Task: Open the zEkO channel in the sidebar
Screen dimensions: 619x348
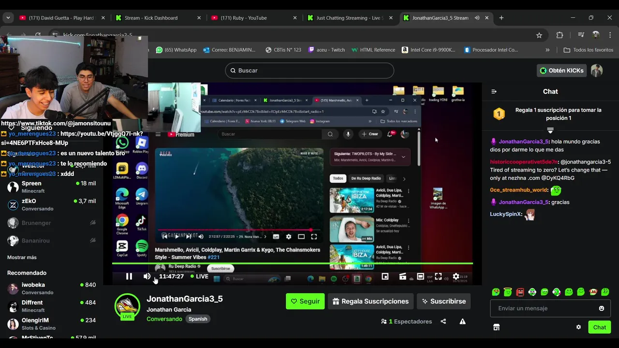Action: coord(51,204)
